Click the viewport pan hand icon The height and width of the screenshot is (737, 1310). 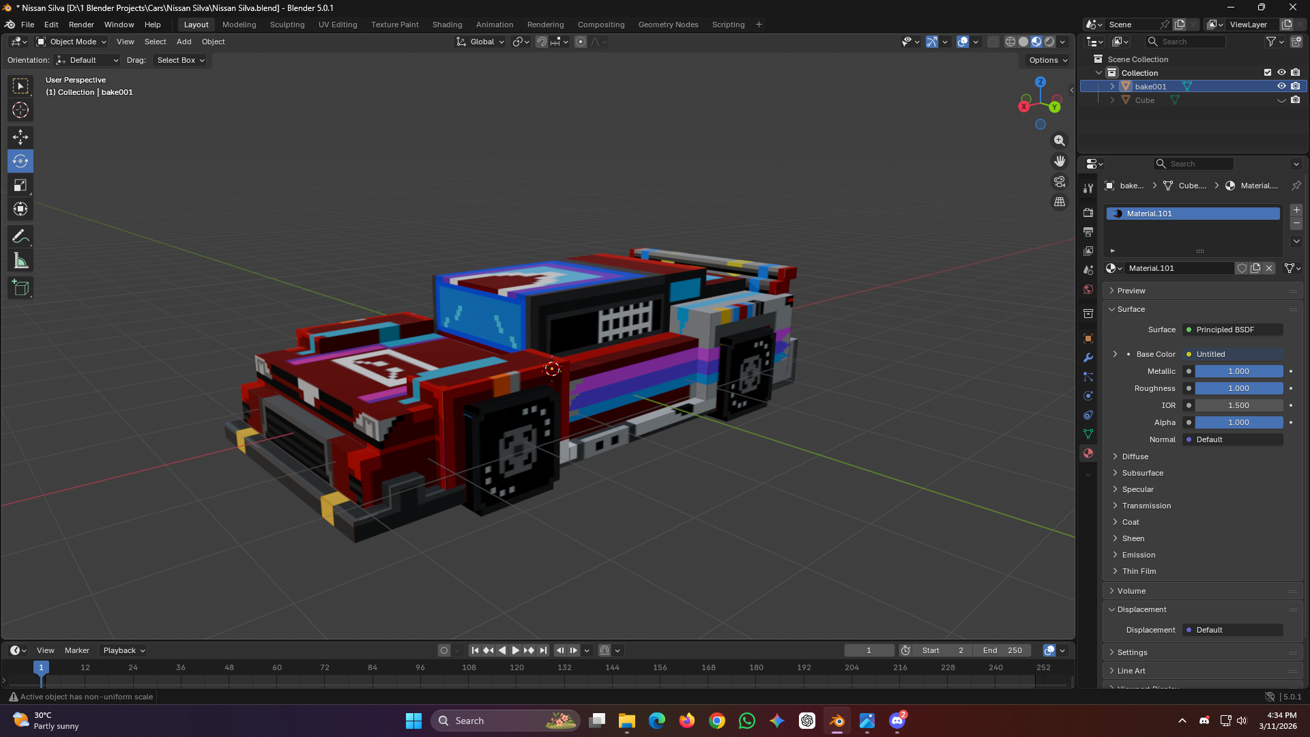pyautogui.click(x=1060, y=161)
